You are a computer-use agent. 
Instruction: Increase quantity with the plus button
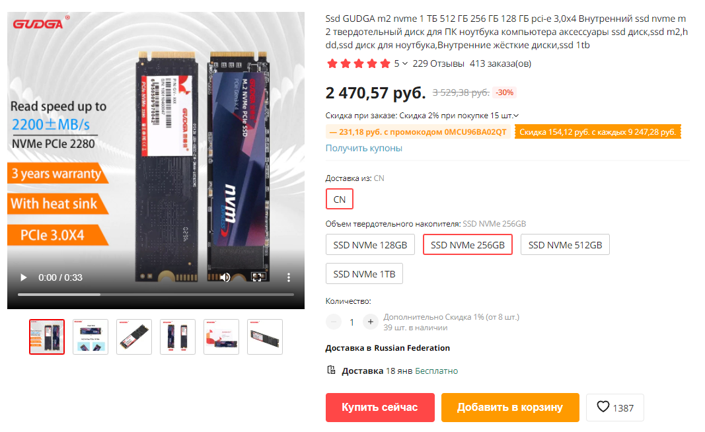371,322
